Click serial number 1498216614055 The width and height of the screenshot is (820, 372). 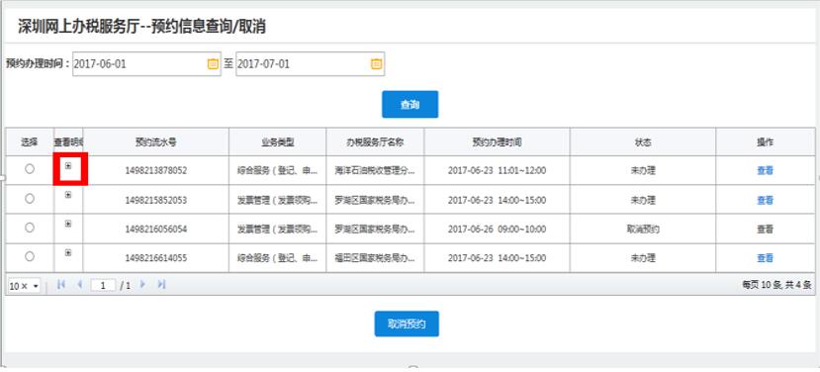coord(156,258)
